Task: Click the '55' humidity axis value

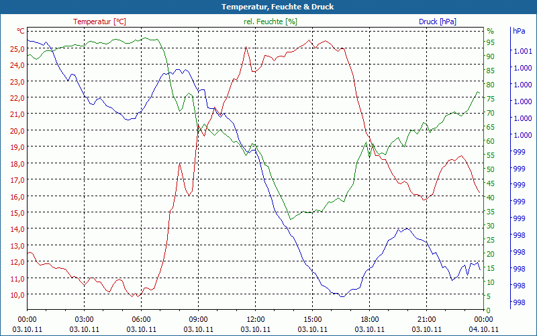Action: 491,155
